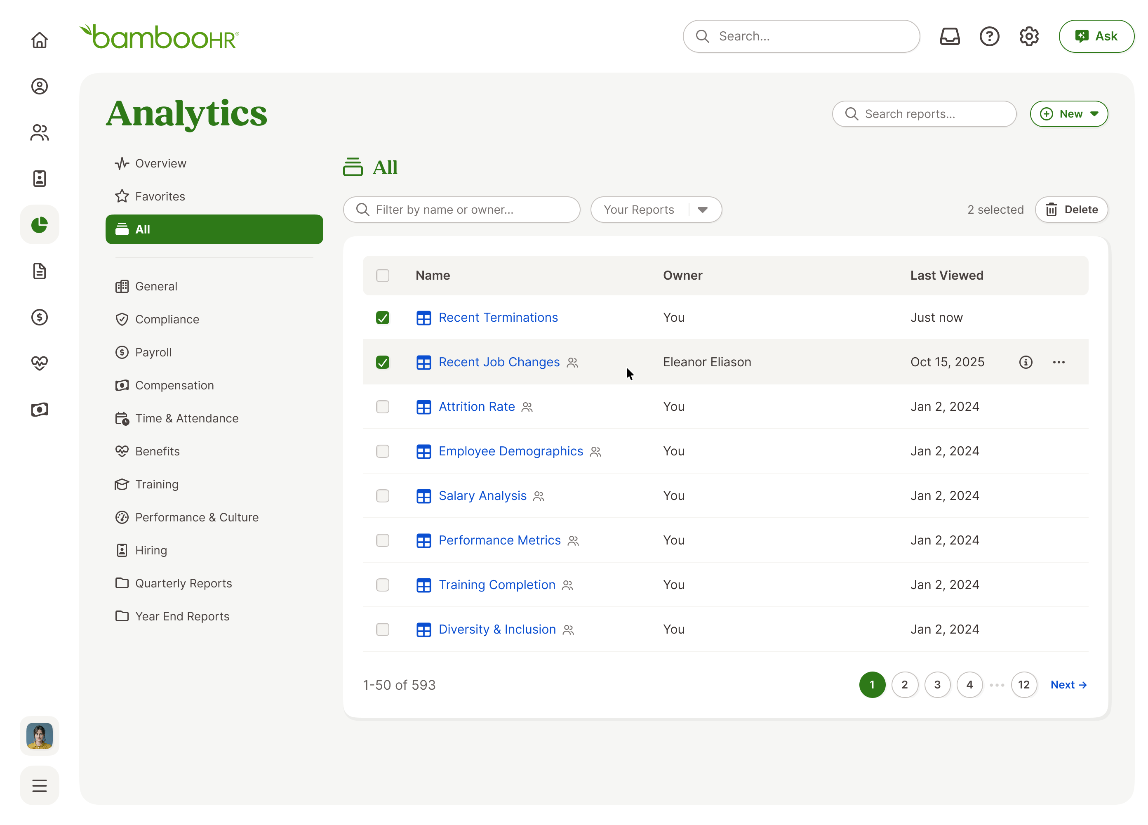Open the Your Reports filter dropdown
The height and width of the screenshot is (825, 1148).
pyautogui.click(x=656, y=210)
